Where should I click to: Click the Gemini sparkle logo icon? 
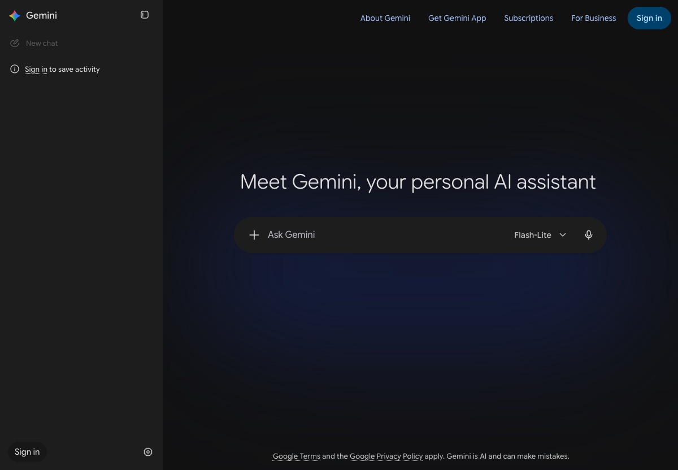[15, 16]
